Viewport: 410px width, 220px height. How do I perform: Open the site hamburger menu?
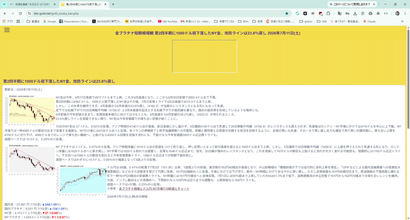click(x=7, y=30)
